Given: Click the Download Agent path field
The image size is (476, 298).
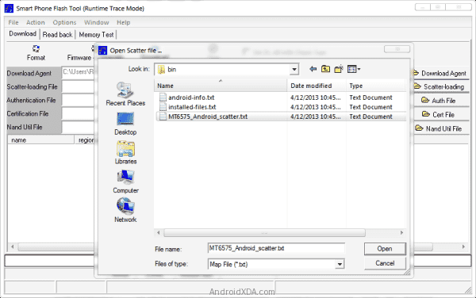Looking at the screenshot, I should click(78, 72).
